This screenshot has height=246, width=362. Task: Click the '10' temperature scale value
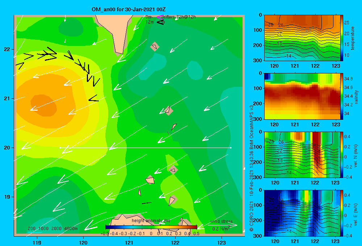pyautogui.click(x=347, y=55)
